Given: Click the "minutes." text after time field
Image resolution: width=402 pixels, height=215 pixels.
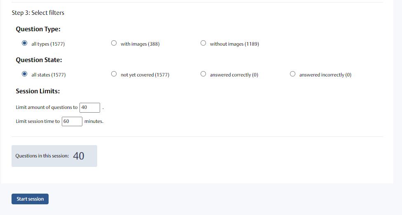Looking at the screenshot, I should [93, 121].
